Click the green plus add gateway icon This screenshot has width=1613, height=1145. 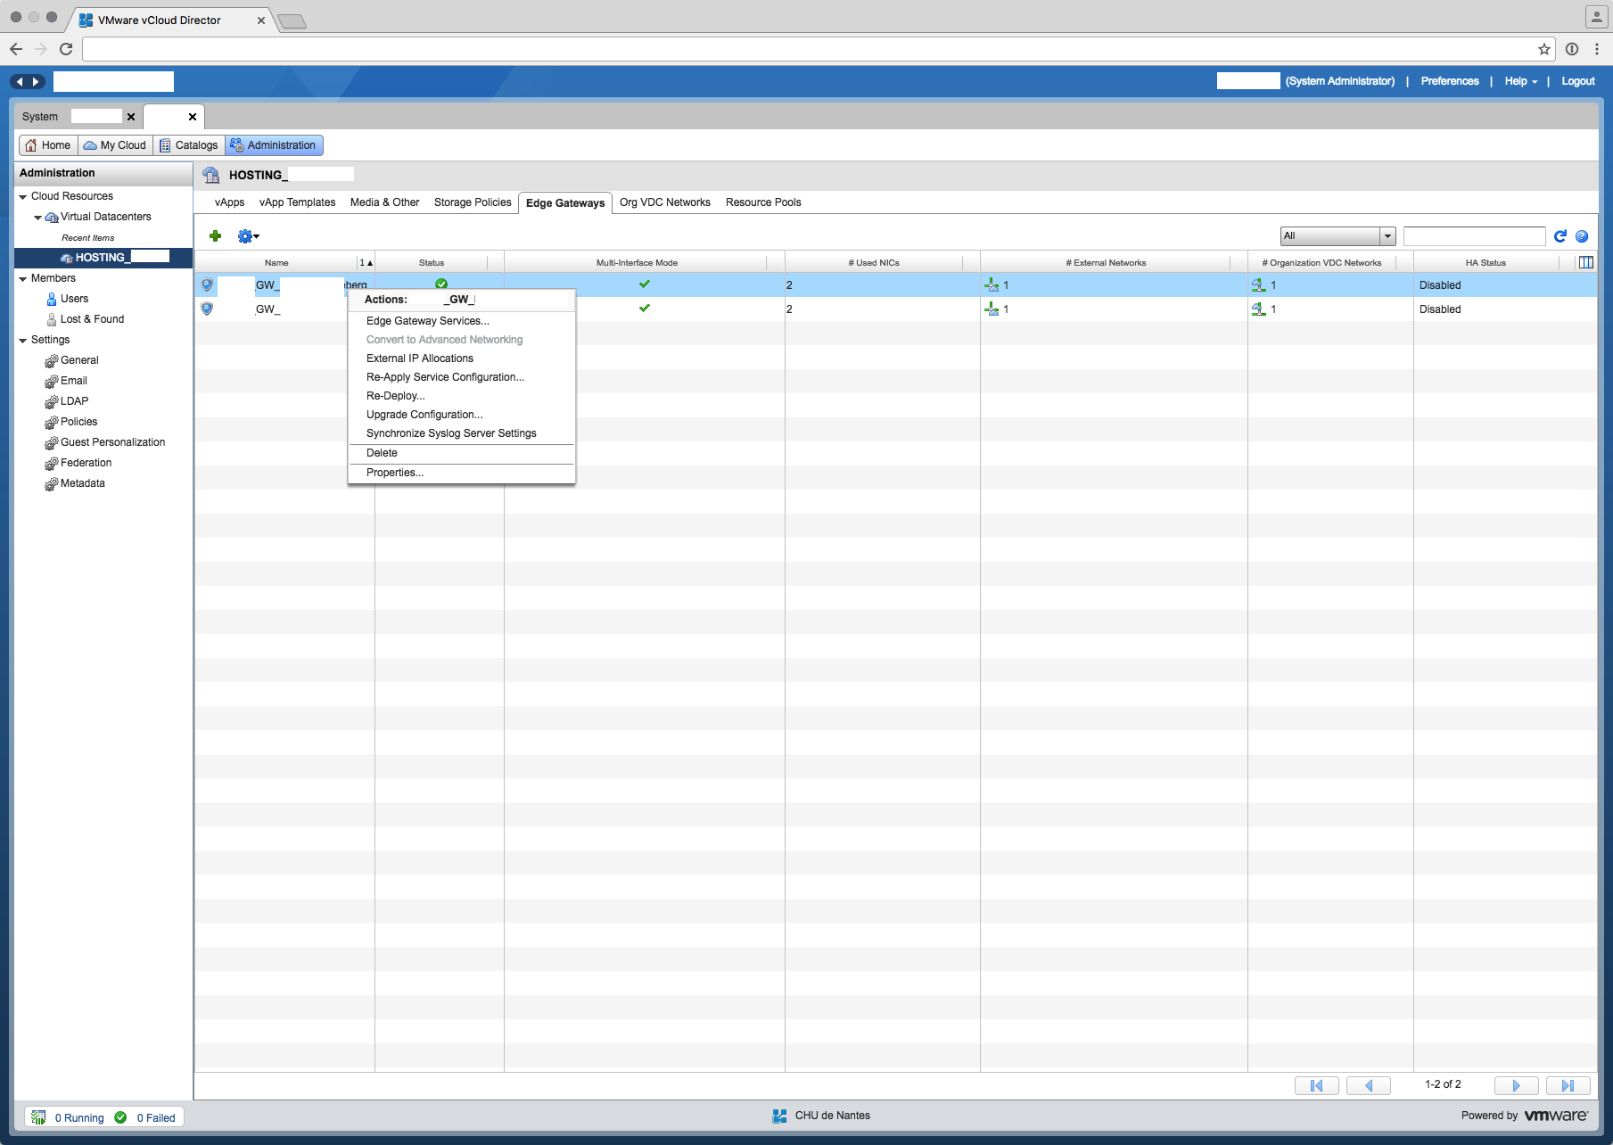tap(215, 236)
